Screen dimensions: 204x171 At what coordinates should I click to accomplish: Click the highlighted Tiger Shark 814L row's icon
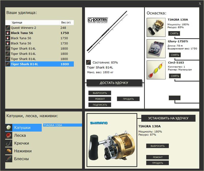(8, 64)
